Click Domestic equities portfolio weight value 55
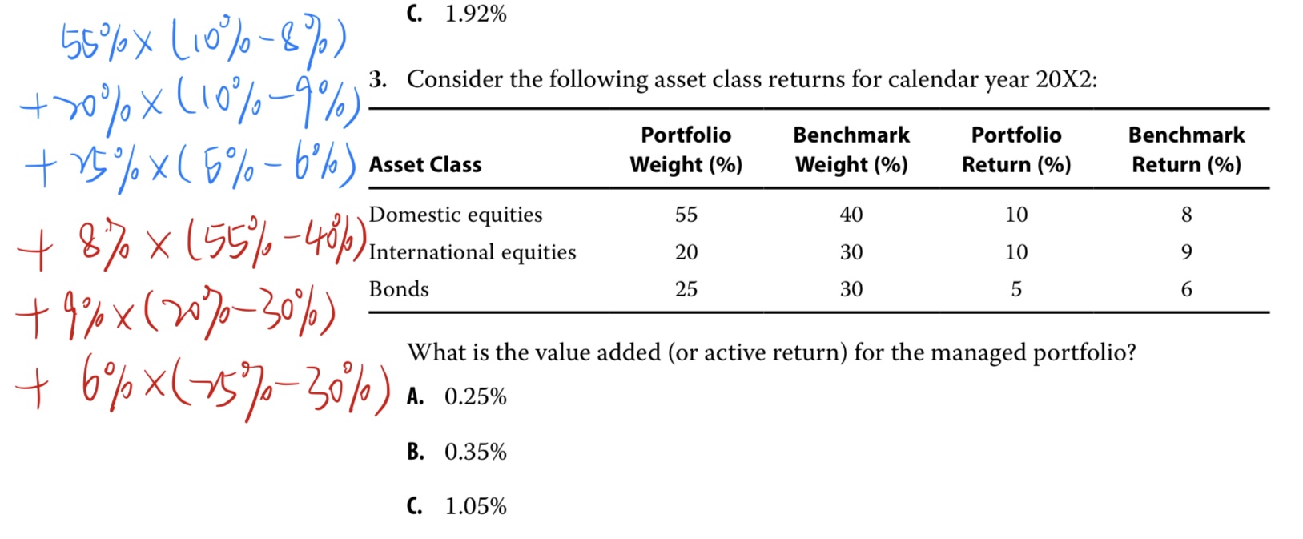This screenshot has width=1303, height=539. (x=686, y=215)
